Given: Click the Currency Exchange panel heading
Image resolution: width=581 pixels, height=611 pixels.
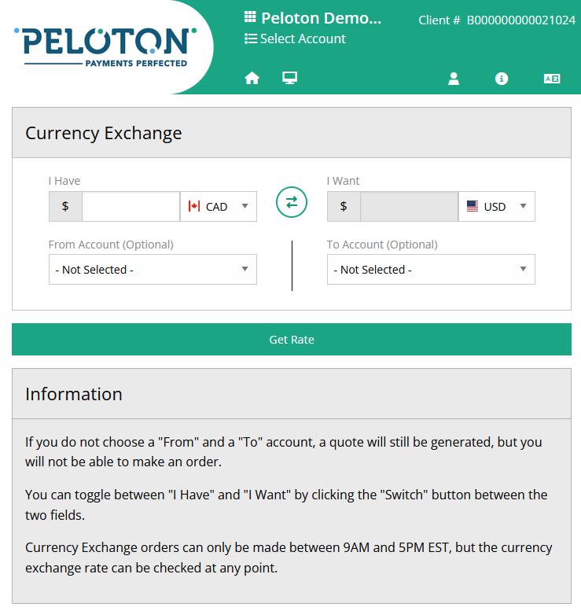Looking at the screenshot, I should [x=104, y=133].
